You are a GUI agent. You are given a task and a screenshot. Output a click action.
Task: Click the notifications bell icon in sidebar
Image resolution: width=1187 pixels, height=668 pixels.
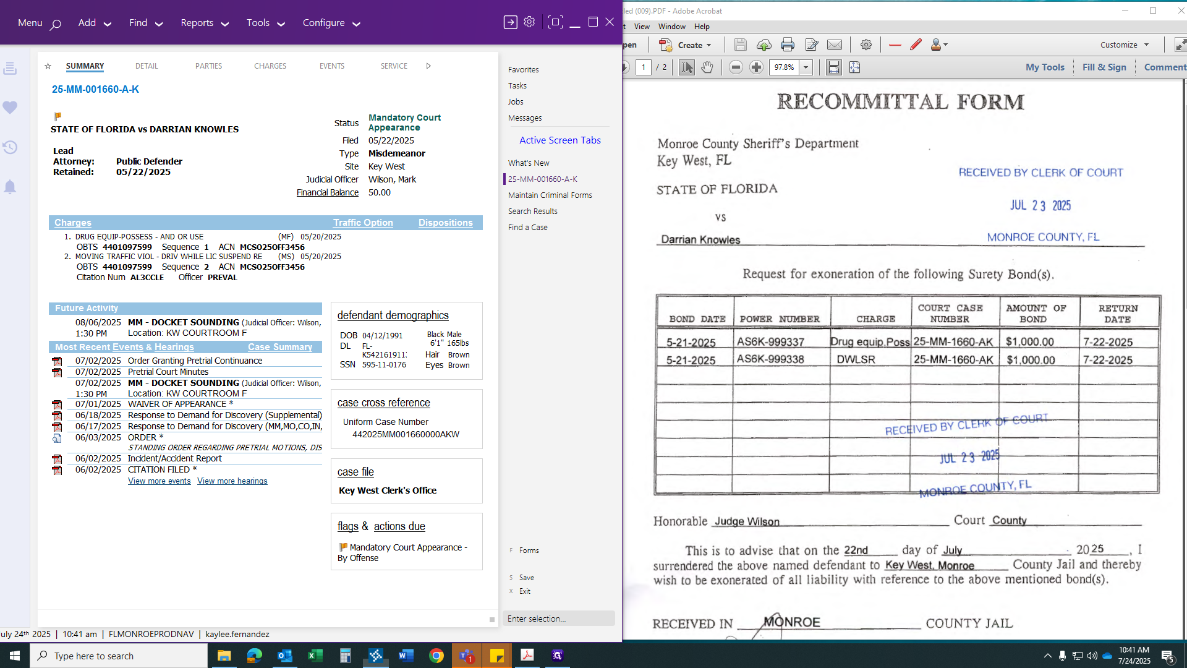(10, 187)
